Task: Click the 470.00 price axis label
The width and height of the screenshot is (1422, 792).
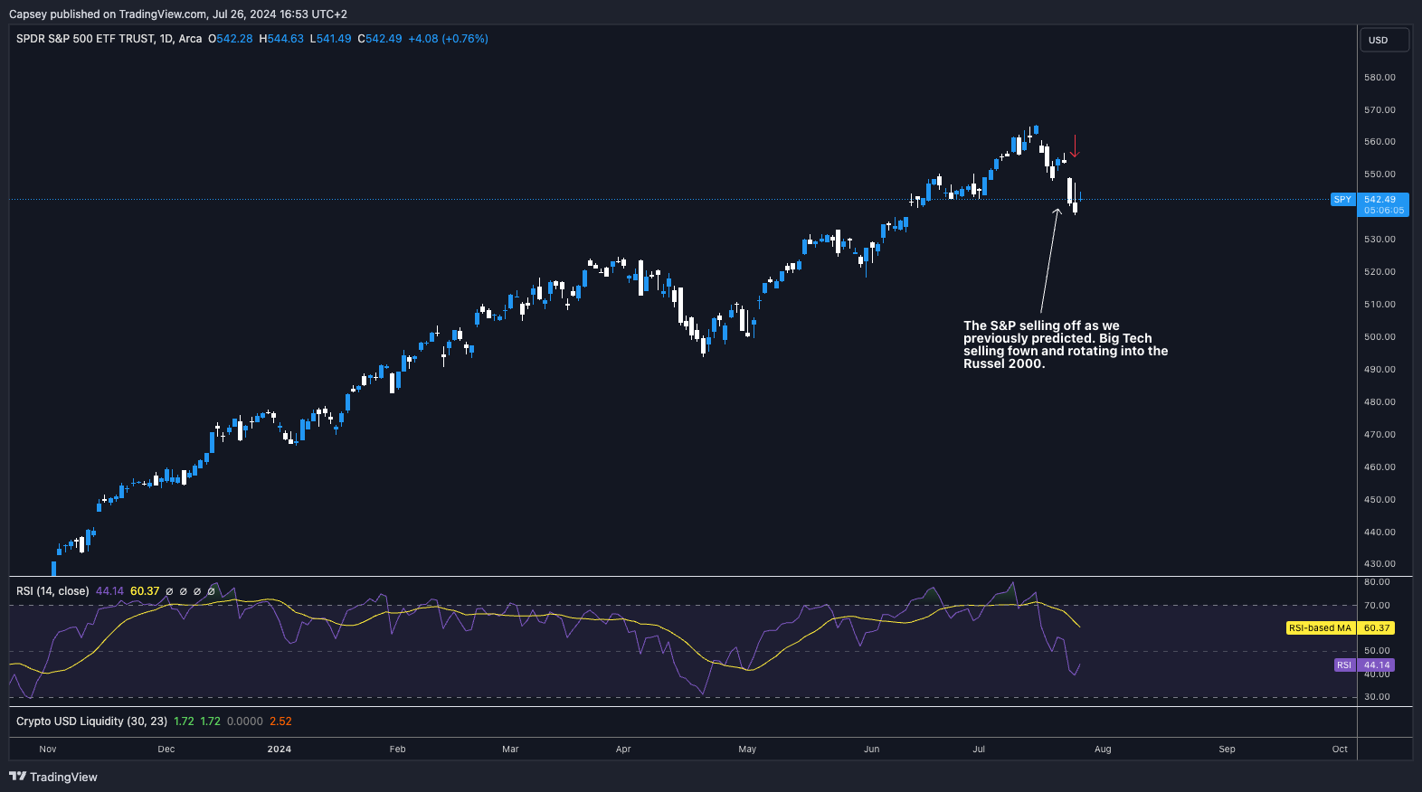Action: coord(1379,434)
